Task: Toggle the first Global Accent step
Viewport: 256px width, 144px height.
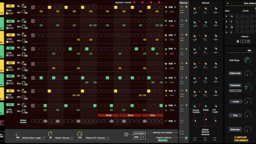Action: tap(33, 121)
